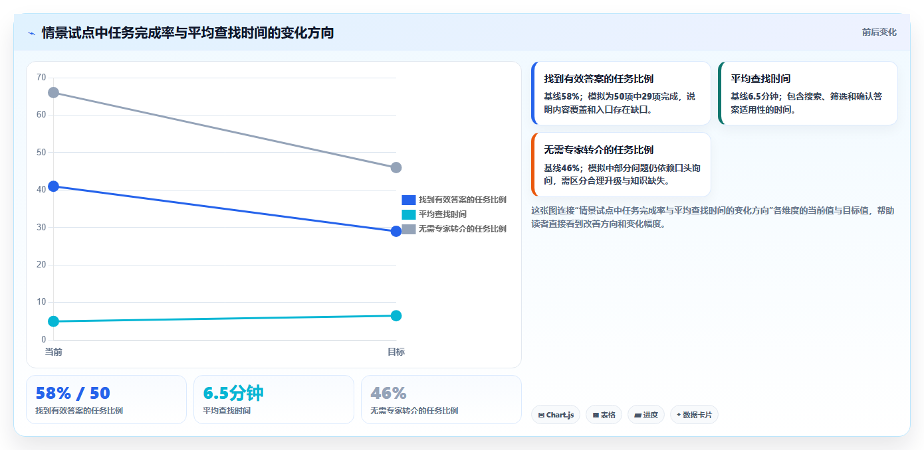The image size is (924, 450).
Task: Select the 数据卡片 tag
Action: point(694,415)
